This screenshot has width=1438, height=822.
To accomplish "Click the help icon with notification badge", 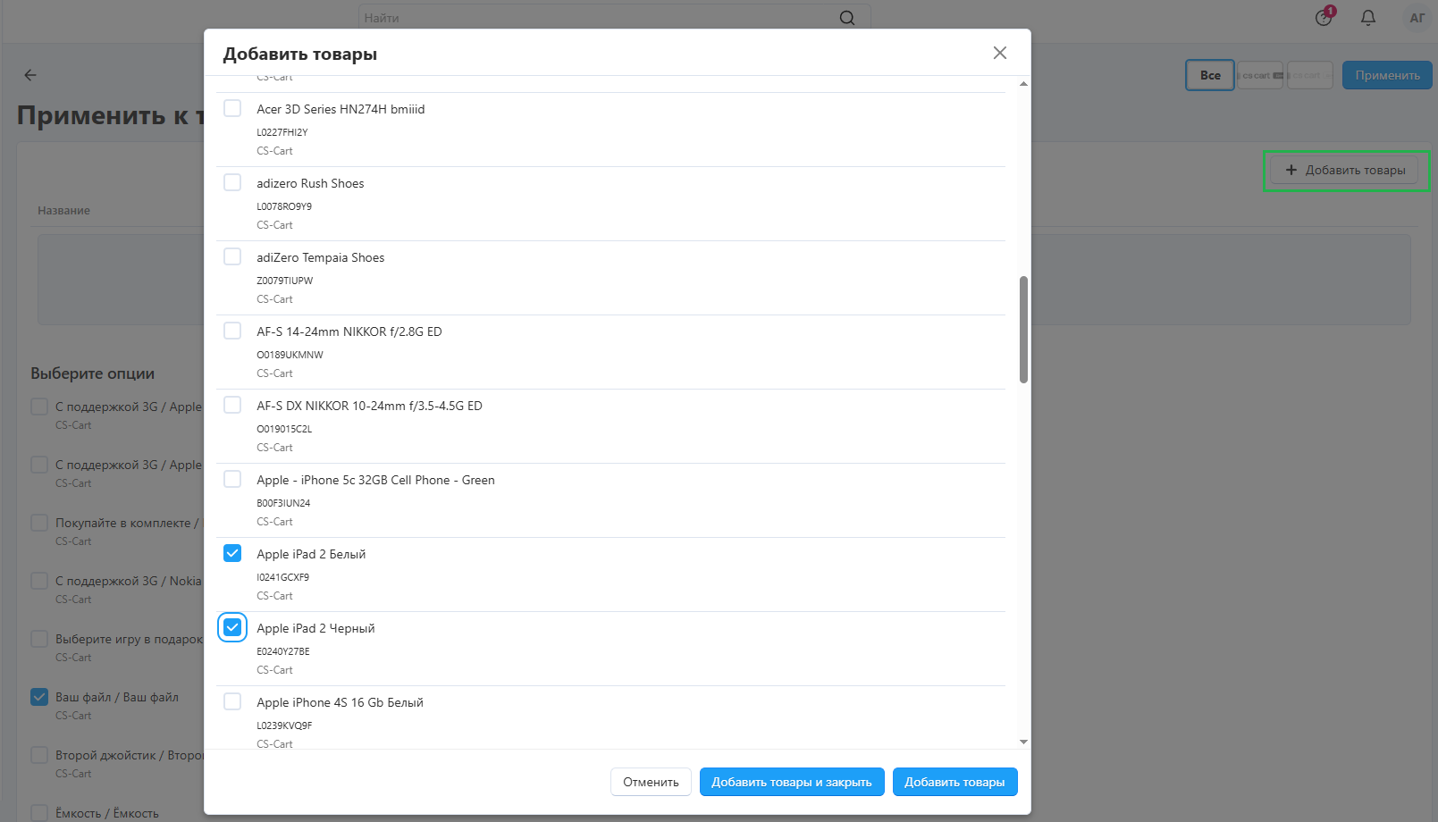I will click(1324, 18).
